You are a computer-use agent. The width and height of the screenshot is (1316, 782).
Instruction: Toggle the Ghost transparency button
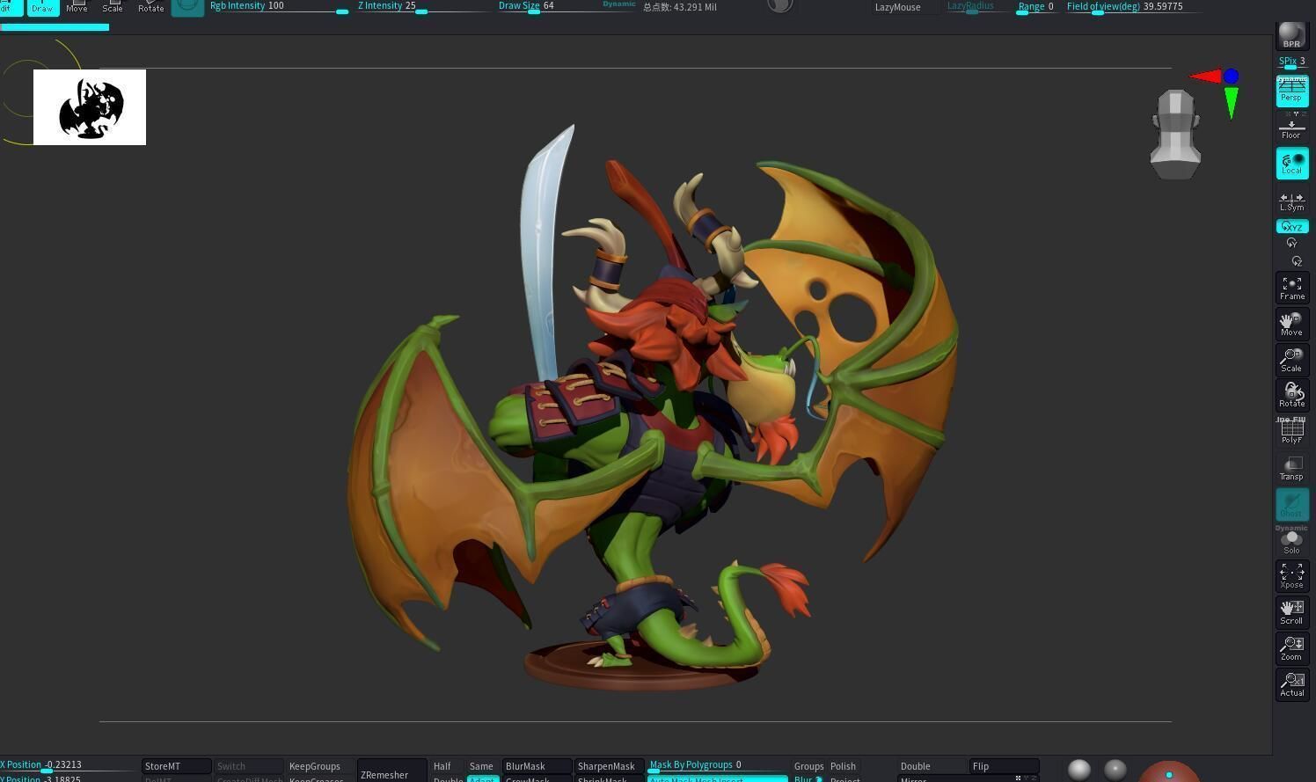coord(1291,505)
